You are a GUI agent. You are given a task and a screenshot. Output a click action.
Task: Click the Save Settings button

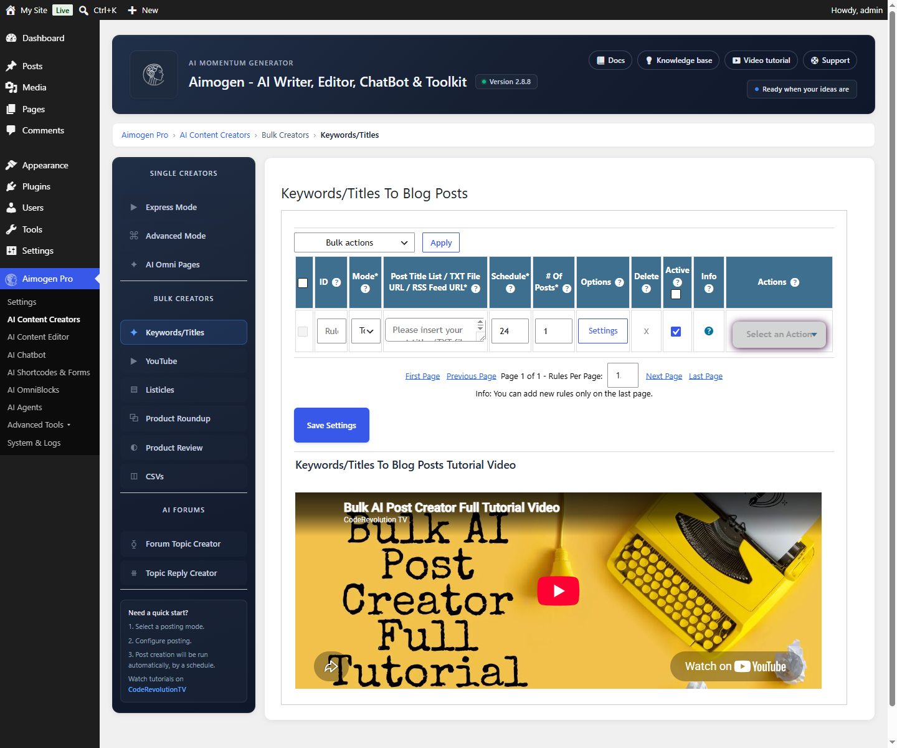tap(331, 425)
